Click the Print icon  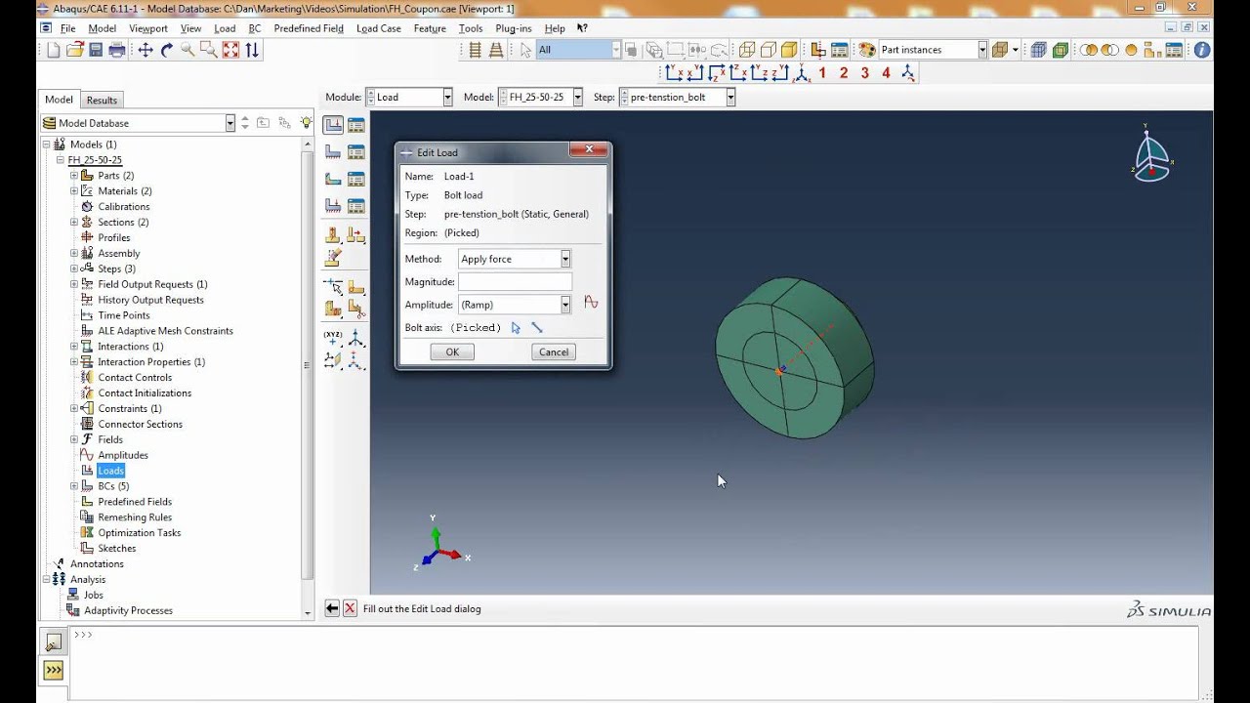117,50
